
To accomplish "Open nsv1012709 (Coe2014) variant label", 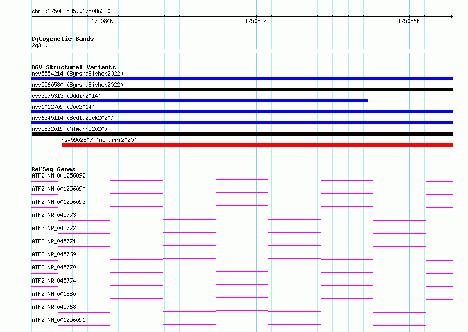I will coord(63,107).
